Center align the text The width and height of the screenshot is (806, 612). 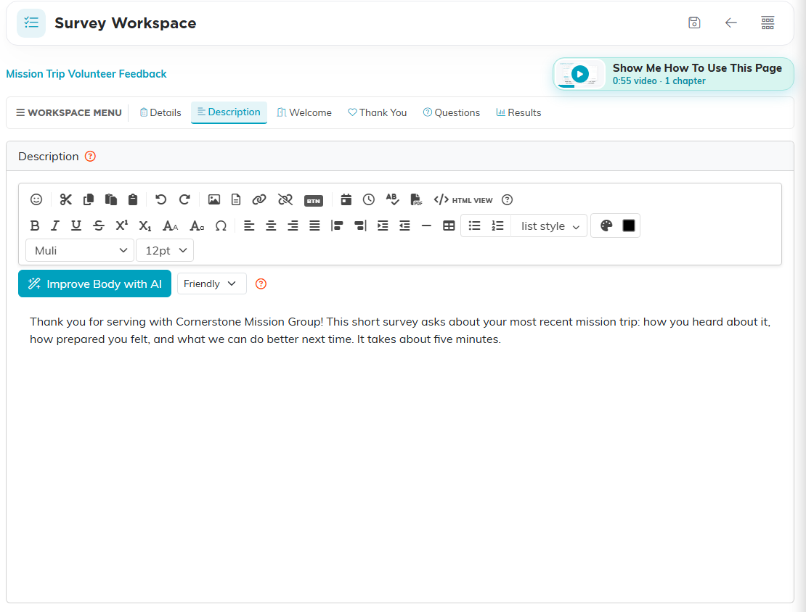point(271,226)
